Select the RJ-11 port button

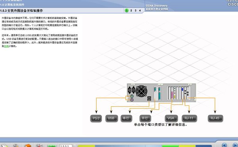(x=190, y=118)
